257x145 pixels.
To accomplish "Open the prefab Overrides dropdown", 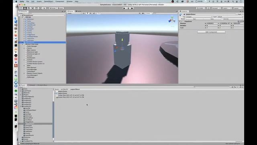I will [233, 19].
